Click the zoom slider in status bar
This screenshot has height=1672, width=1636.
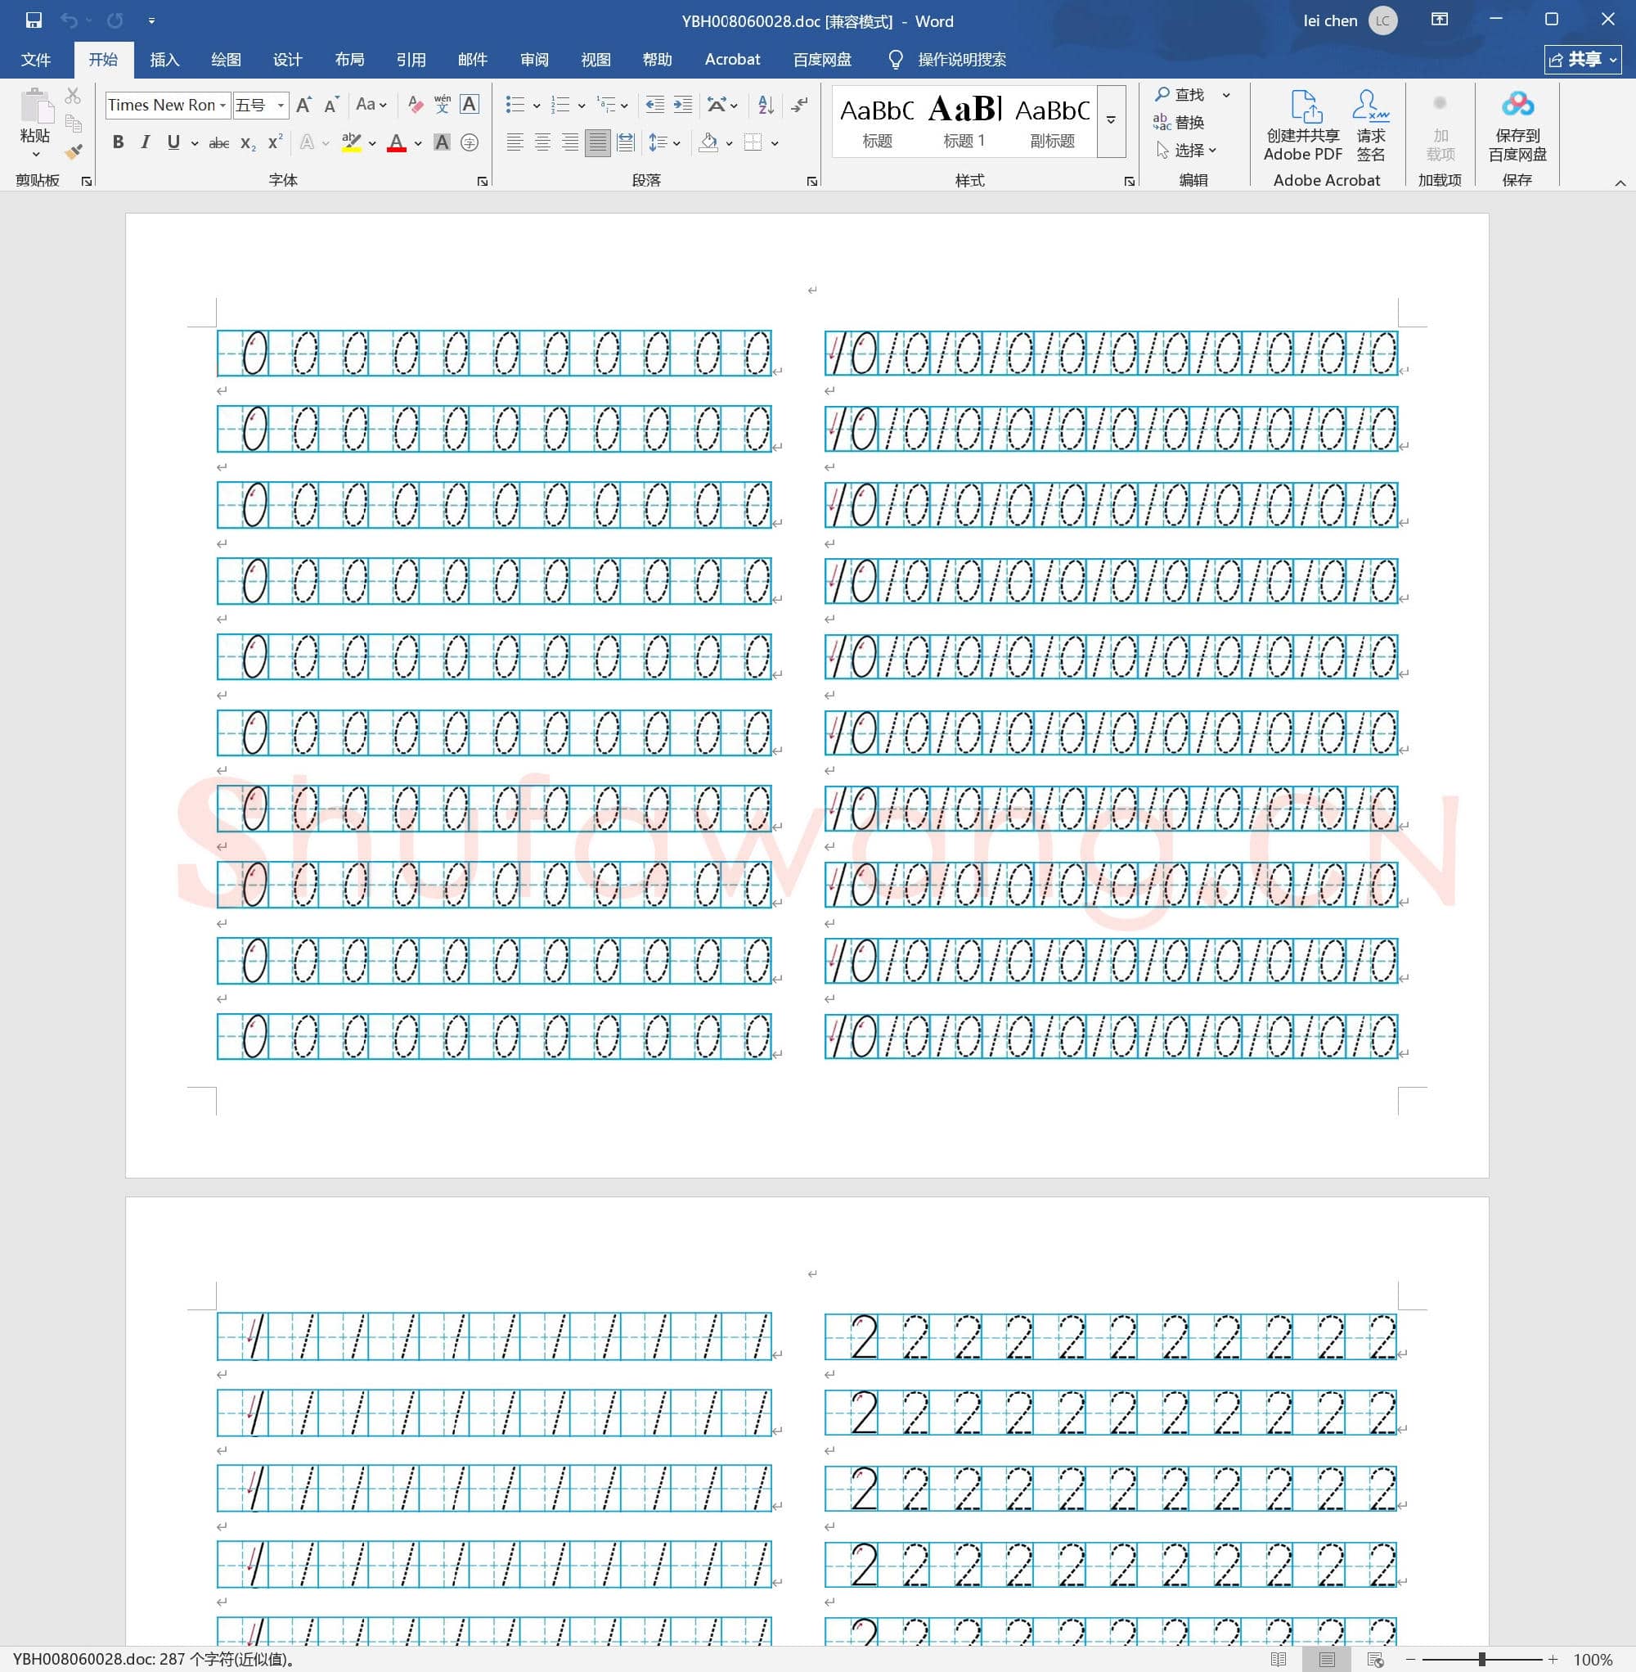(x=1481, y=1659)
